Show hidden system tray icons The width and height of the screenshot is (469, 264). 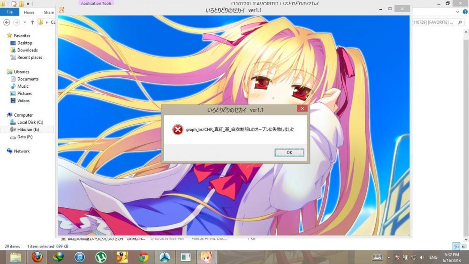388,257
